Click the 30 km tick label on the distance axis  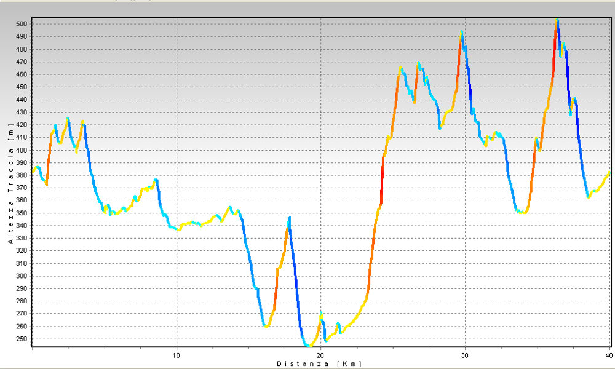(465, 355)
